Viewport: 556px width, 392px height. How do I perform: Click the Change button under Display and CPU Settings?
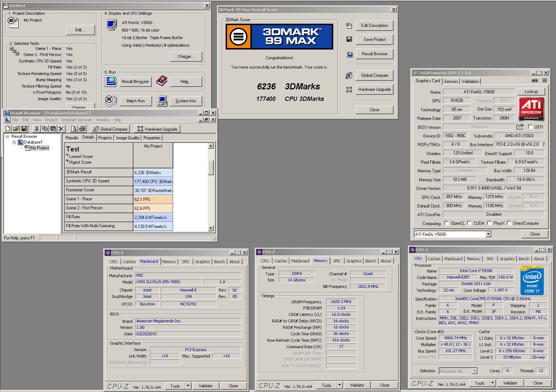pos(186,56)
